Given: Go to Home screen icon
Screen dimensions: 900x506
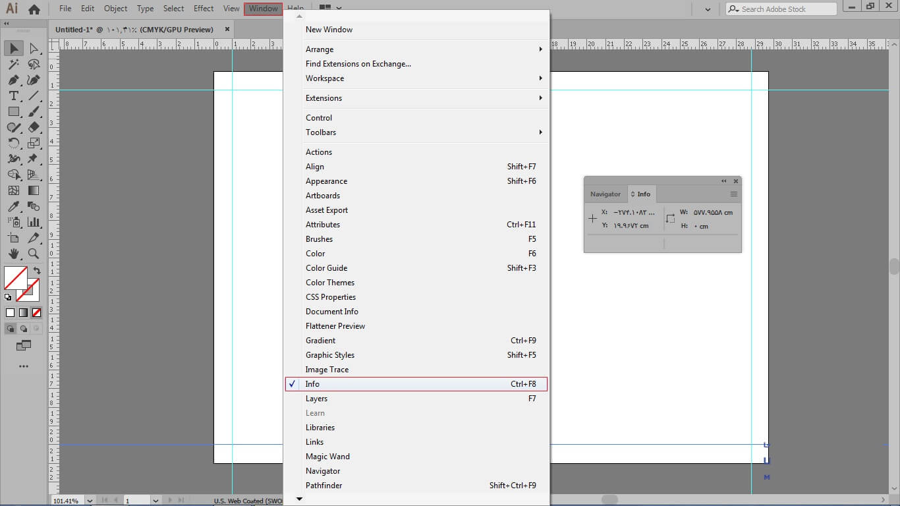Looking at the screenshot, I should [34, 9].
